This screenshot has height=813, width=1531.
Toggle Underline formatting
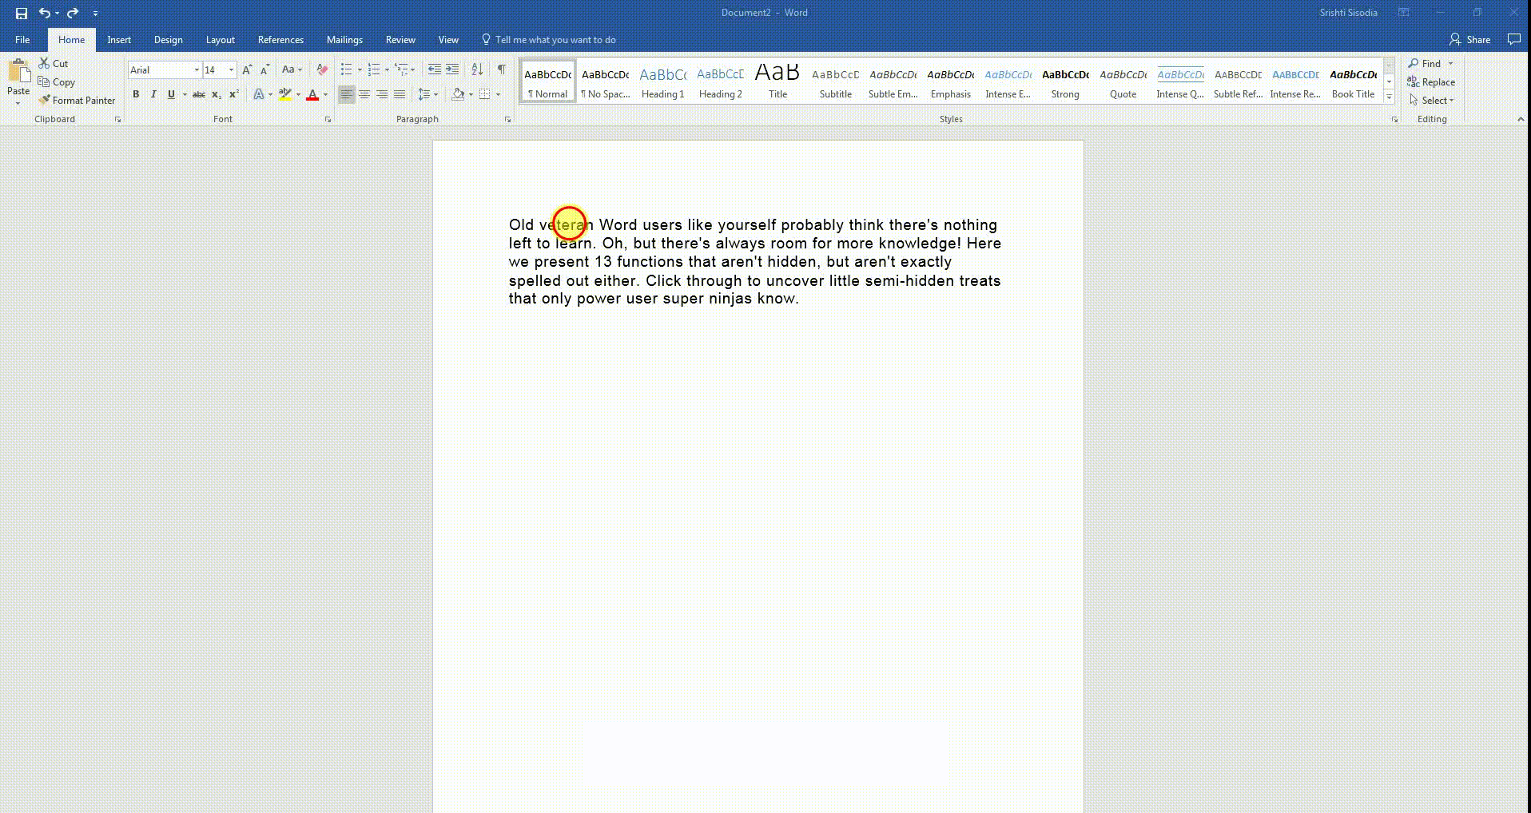click(171, 94)
